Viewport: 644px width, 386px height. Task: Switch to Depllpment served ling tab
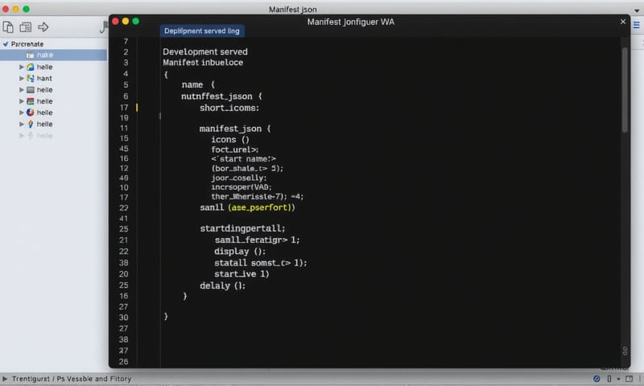[x=202, y=31]
